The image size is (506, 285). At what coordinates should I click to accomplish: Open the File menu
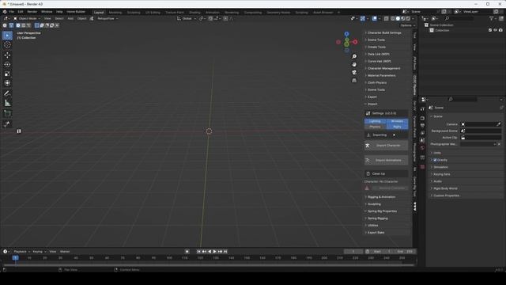coord(12,12)
